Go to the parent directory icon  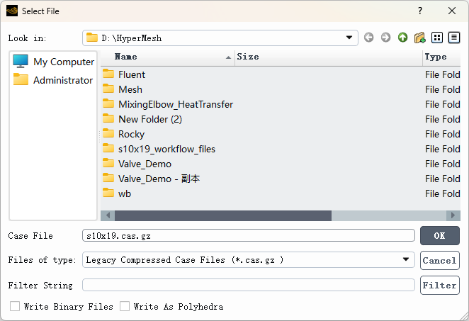tap(402, 38)
